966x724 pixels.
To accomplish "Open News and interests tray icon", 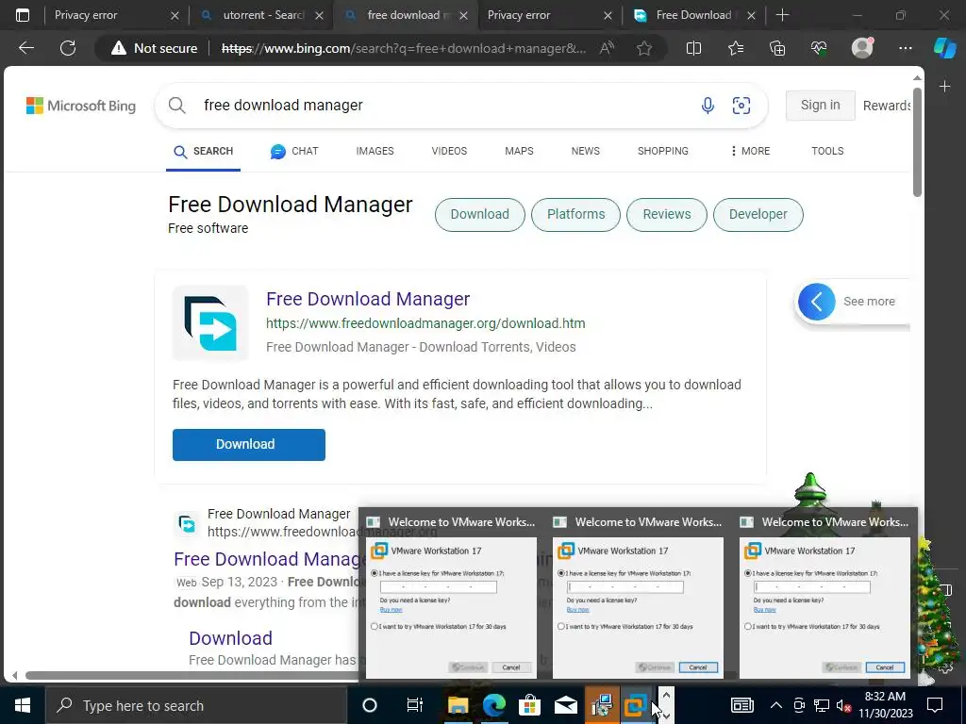I will pos(741,705).
